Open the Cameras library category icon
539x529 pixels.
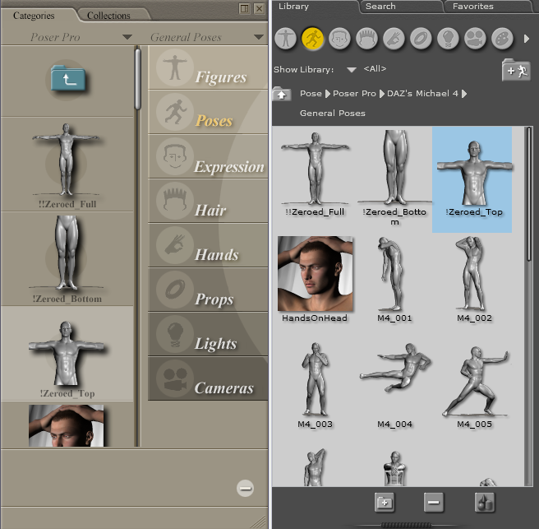(474, 38)
